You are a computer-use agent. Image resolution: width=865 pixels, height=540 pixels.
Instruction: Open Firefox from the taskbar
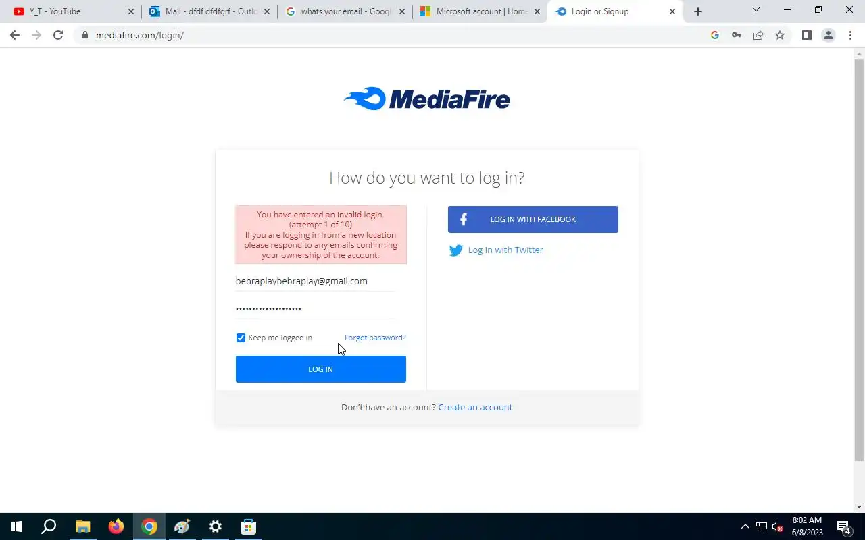tap(116, 526)
